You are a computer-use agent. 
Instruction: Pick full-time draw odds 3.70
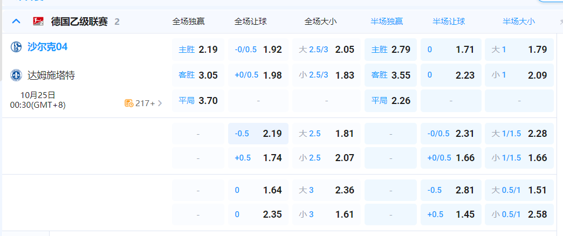point(198,100)
